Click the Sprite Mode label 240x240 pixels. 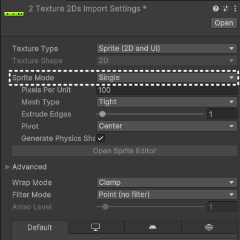point(33,78)
